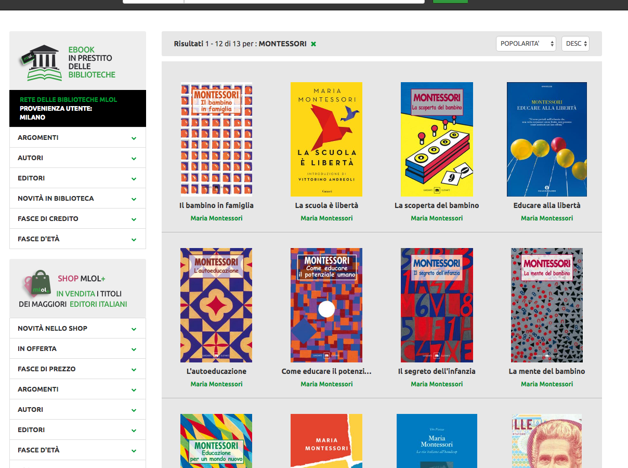Click the Shop MLOL+ shopping bag icon
The width and height of the screenshot is (628, 468).
37,283
